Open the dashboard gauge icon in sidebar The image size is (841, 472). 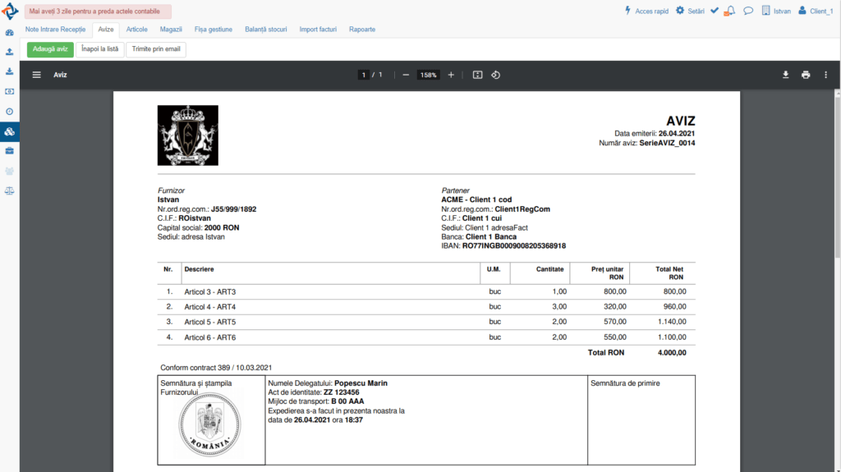coord(9,33)
